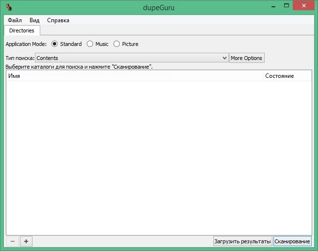Click the plus button to add a directory
318x251 pixels.
click(26, 241)
